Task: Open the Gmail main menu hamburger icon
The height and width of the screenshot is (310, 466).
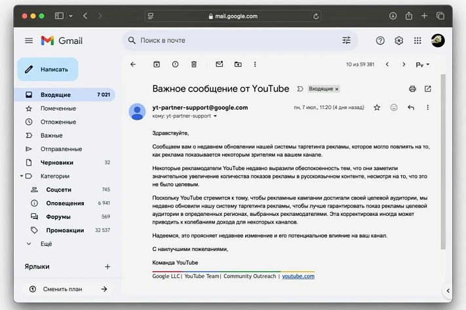Action: point(29,41)
